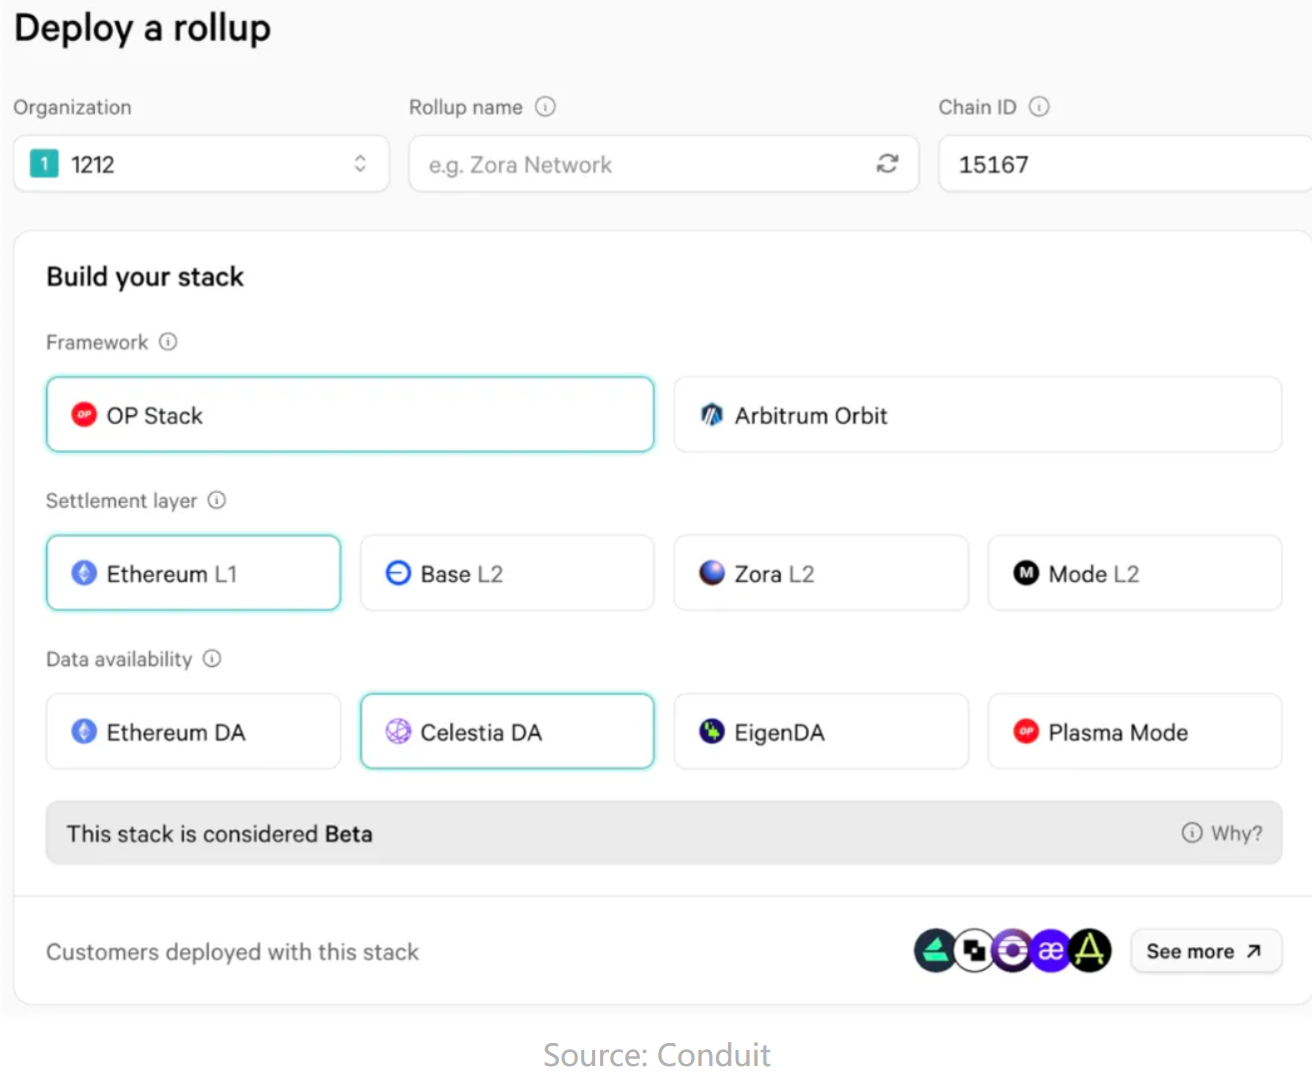This screenshot has height=1079, width=1312.
Task: Click the blue æ customer logo
Action: pos(1050,950)
